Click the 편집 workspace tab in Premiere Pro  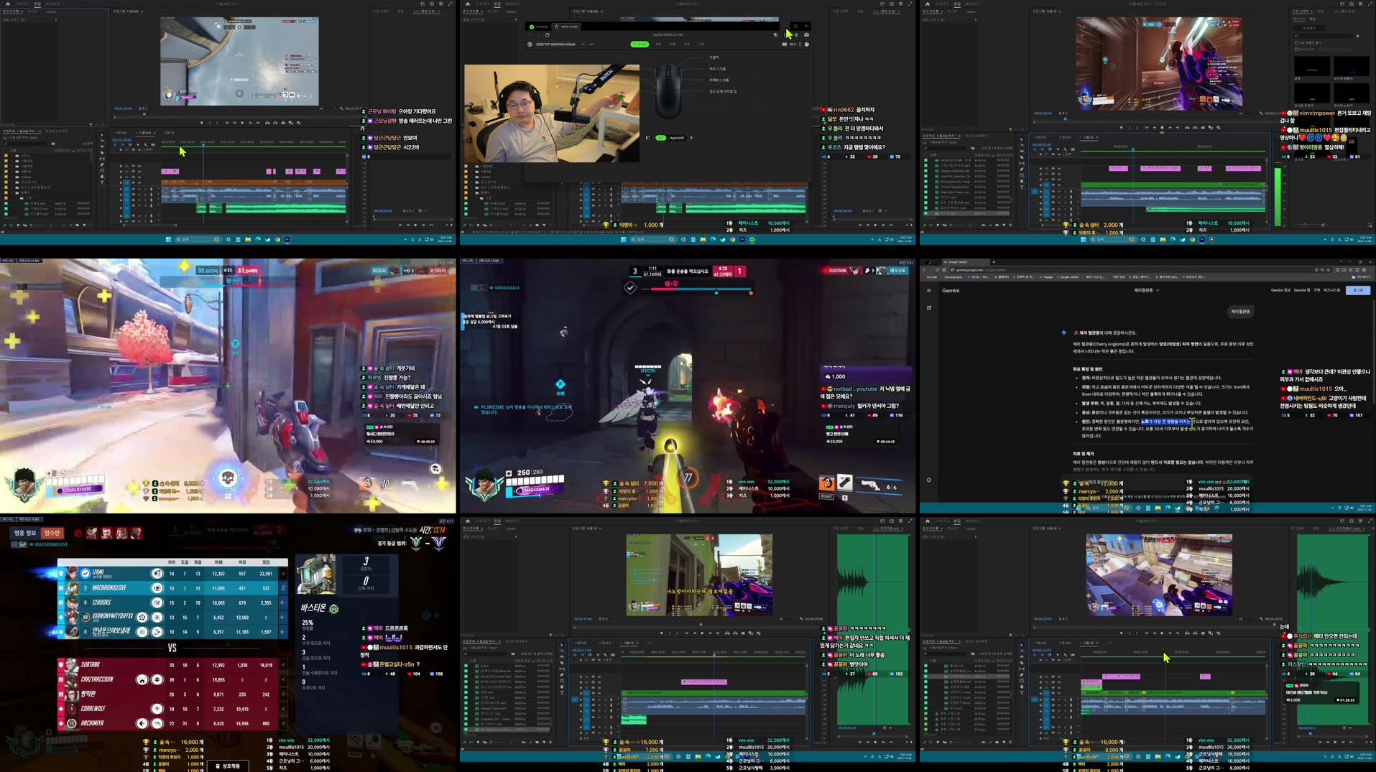coord(38,4)
